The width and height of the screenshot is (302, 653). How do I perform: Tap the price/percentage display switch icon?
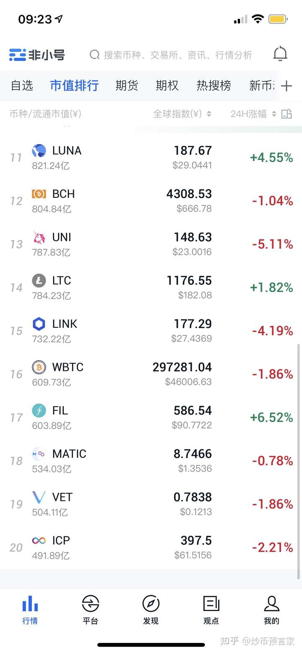pyautogui.click(x=286, y=114)
